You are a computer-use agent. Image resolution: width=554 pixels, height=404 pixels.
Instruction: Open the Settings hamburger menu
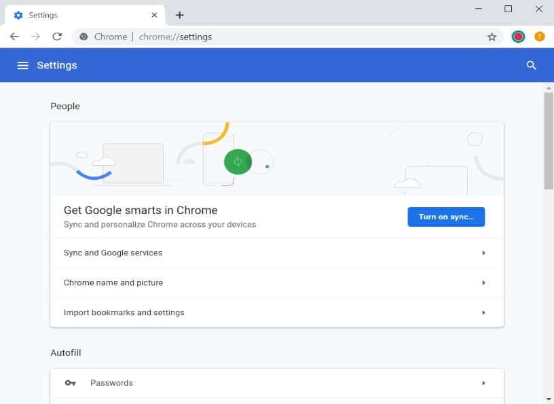point(22,65)
